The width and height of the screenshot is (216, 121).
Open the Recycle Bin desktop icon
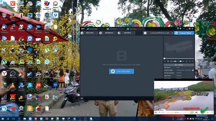coord(4,16)
